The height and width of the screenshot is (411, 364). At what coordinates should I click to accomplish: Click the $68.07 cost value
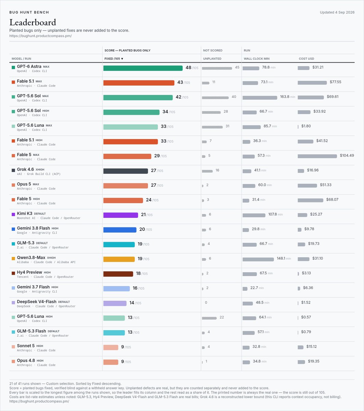click(332, 200)
